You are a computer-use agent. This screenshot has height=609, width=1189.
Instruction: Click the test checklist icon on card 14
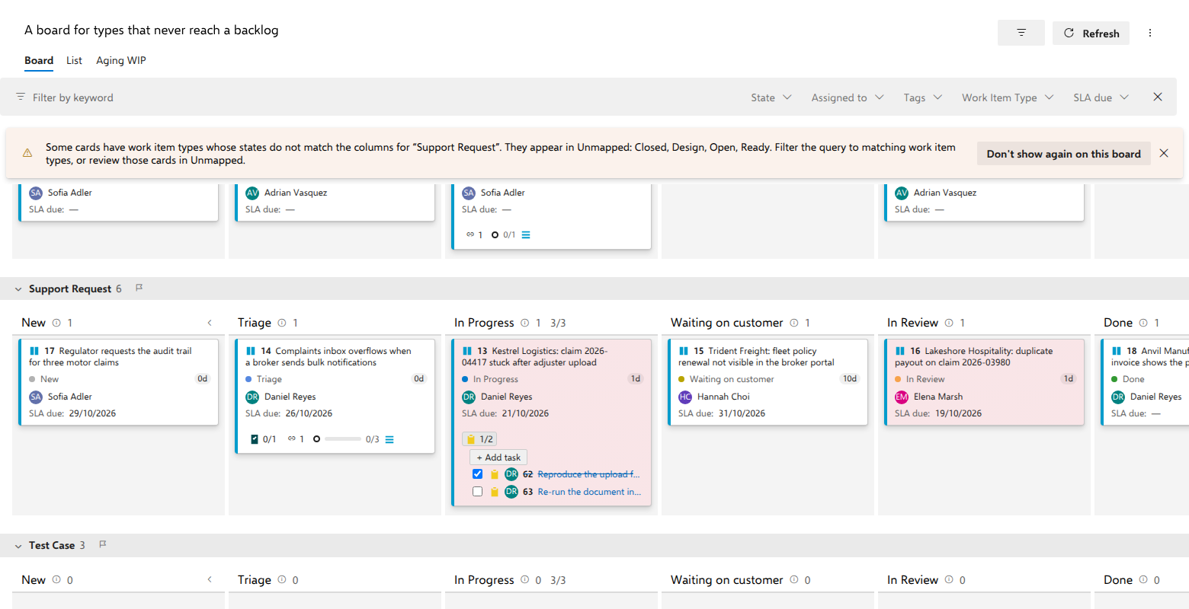pos(255,439)
